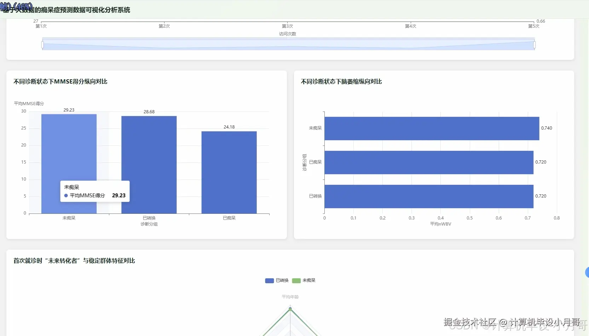Click the 29.23 value label above the bar
The width and height of the screenshot is (589, 336).
click(69, 110)
